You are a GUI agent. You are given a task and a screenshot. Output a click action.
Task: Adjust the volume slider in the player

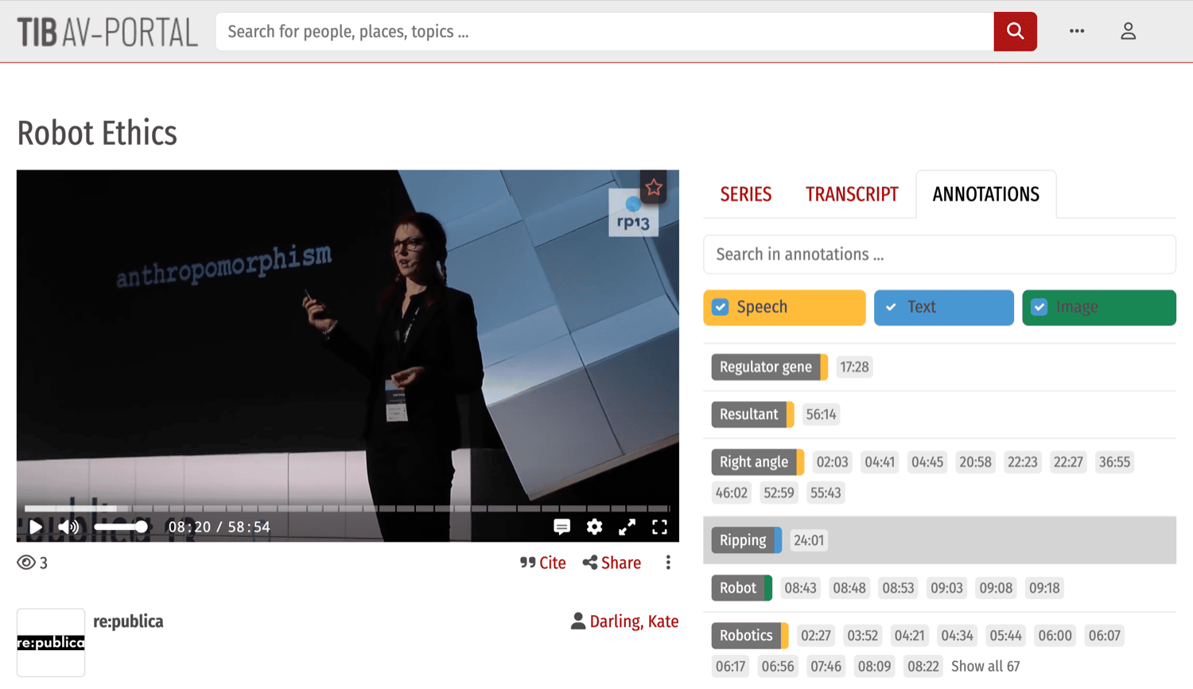121,527
